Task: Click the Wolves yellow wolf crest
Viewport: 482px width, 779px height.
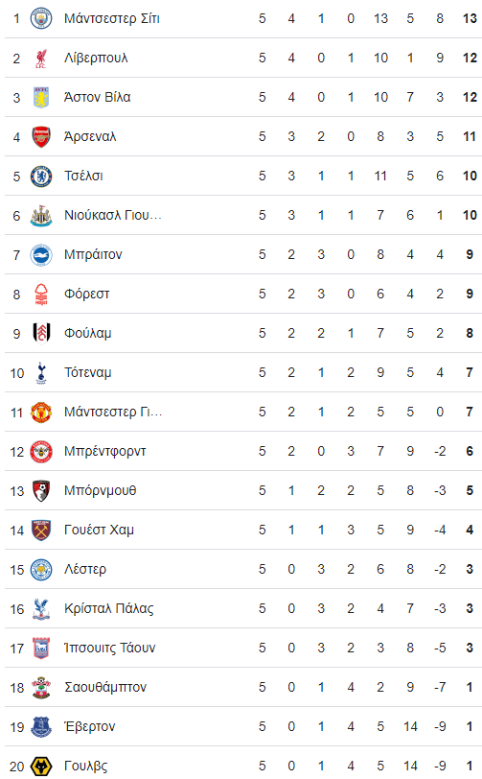Action: click(41, 767)
